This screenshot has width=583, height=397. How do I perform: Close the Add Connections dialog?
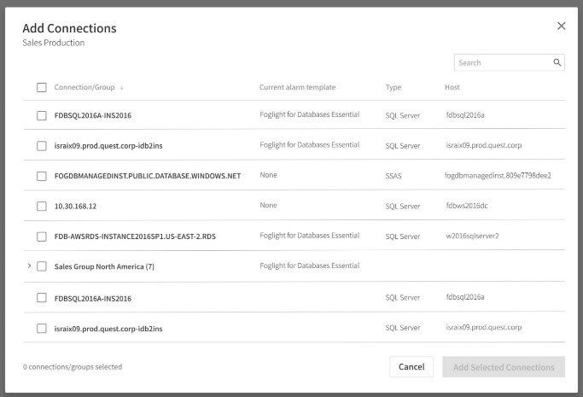coord(562,26)
